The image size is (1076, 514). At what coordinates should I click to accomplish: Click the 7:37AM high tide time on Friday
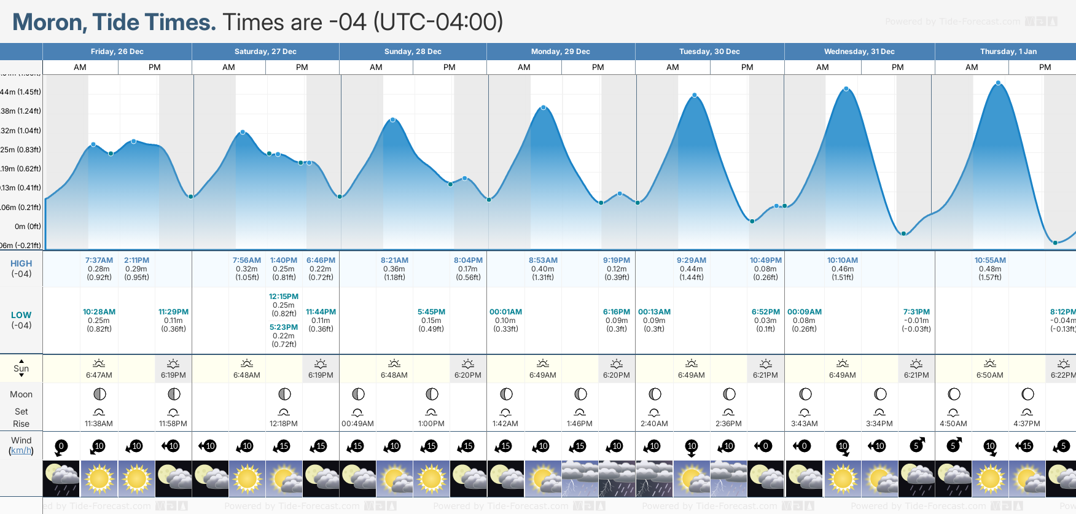[99, 260]
